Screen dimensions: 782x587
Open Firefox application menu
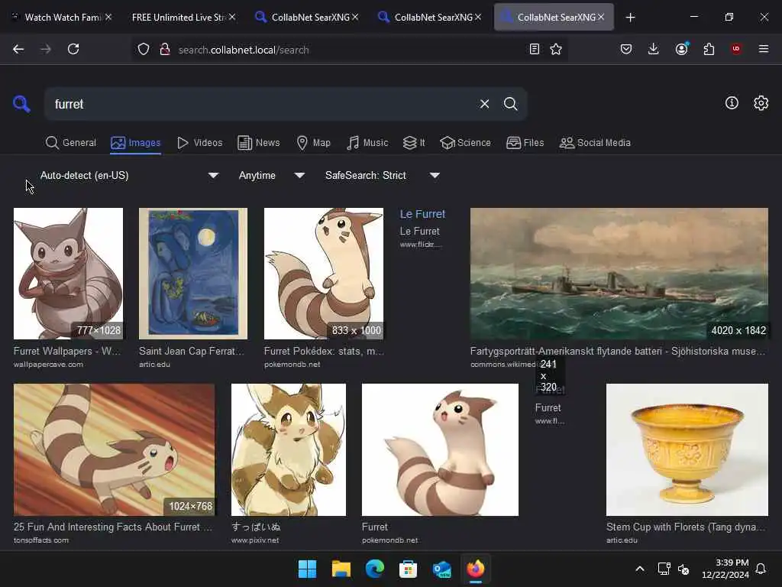click(764, 49)
